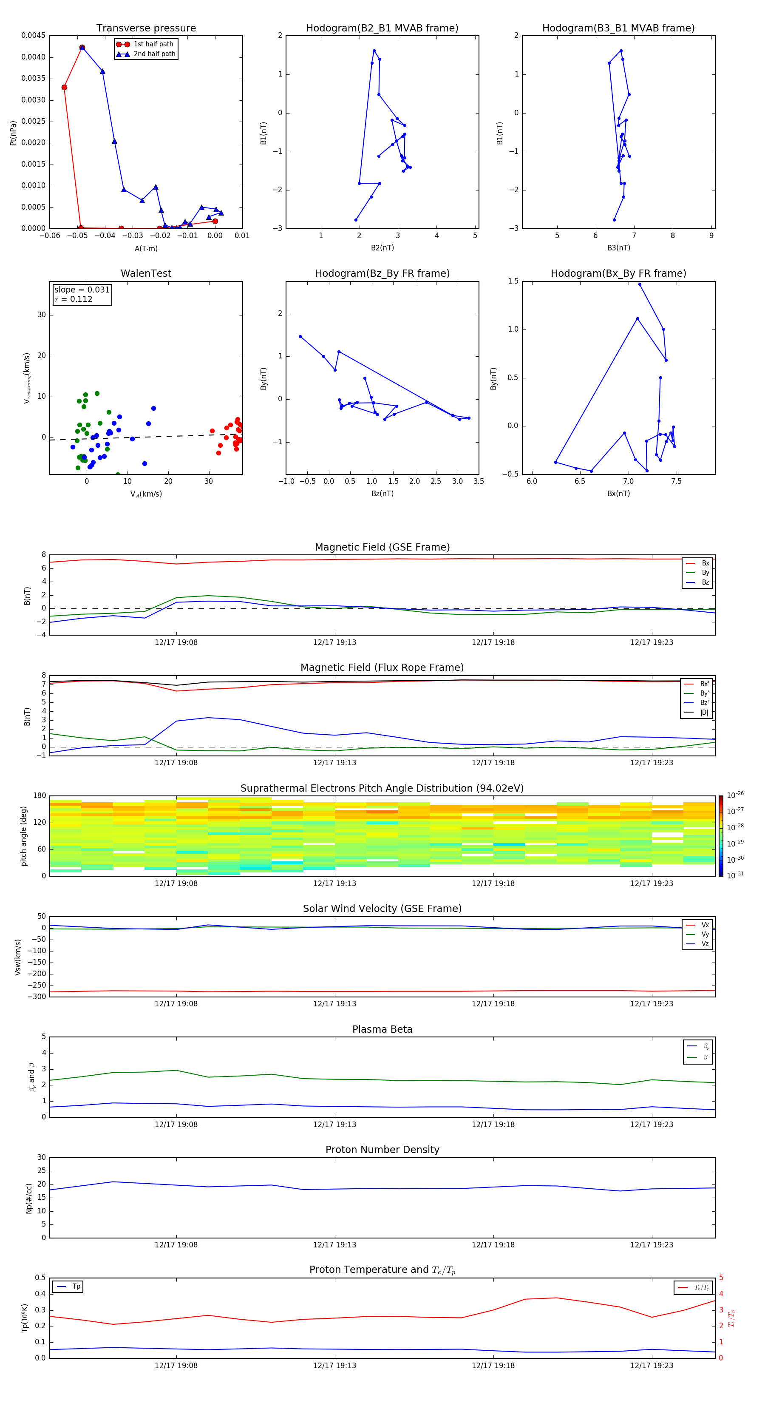Click '10^-26' colorbar label
The width and height of the screenshot is (765, 1403).
click(x=735, y=795)
